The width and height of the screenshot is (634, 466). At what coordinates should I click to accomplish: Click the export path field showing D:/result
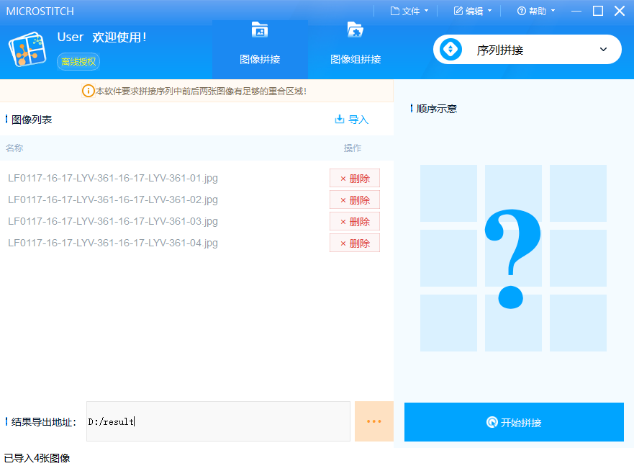(x=219, y=421)
